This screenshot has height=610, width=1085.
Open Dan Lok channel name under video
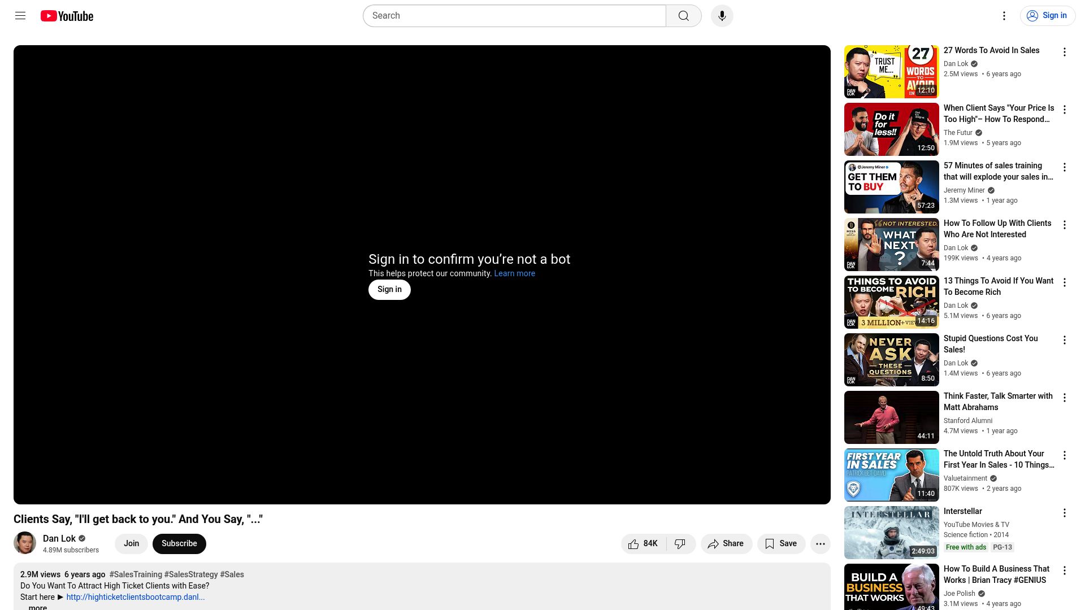tap(59, 538)
